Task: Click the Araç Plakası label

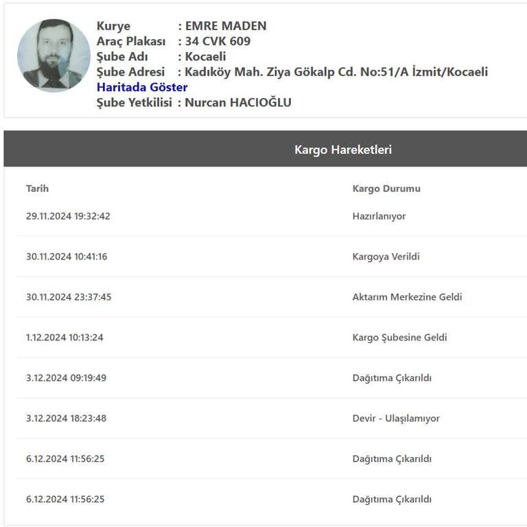Action: point(131,42)
